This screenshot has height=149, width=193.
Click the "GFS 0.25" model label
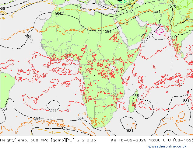86,140
